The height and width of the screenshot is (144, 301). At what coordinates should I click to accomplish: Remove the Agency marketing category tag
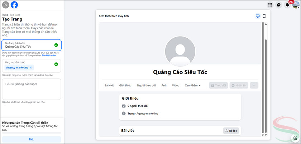(x=31, y=68)
